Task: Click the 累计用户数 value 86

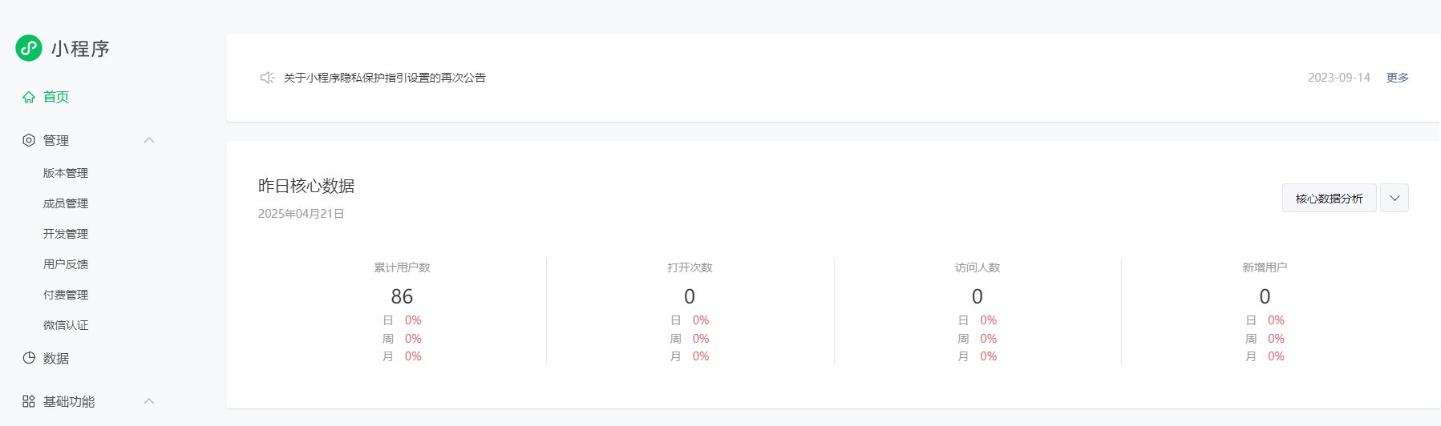Action: click(402, 296)
